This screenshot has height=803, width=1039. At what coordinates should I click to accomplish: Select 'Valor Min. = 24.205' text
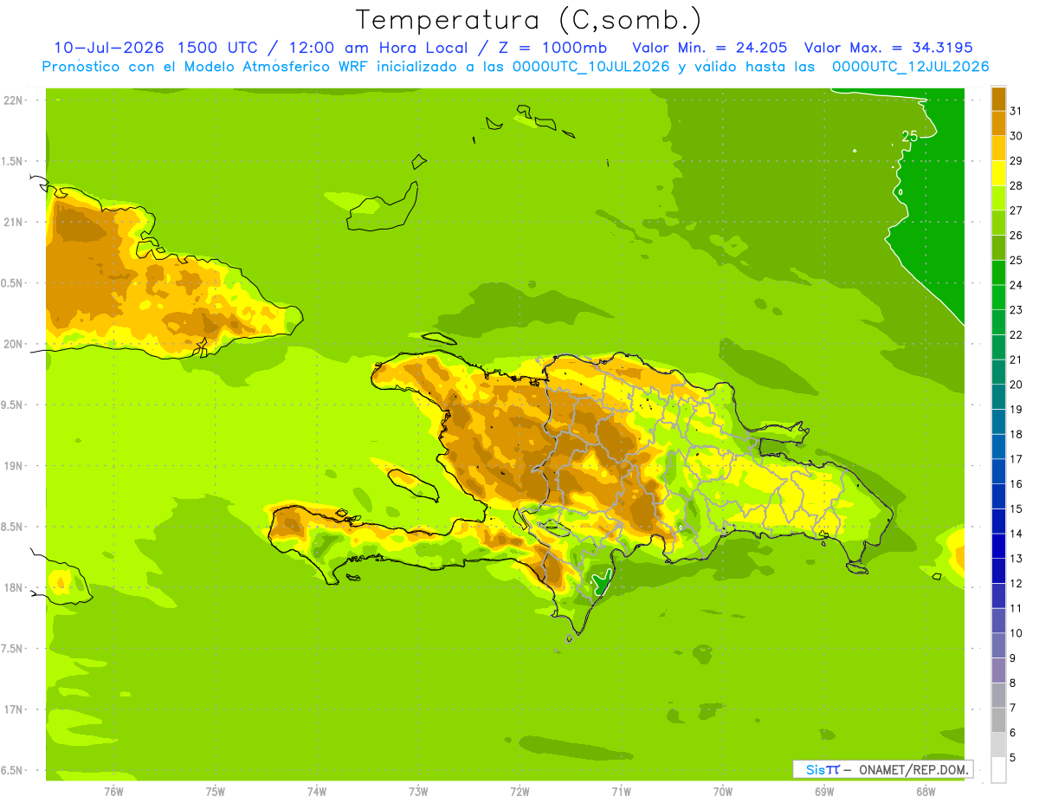[710, 48]
